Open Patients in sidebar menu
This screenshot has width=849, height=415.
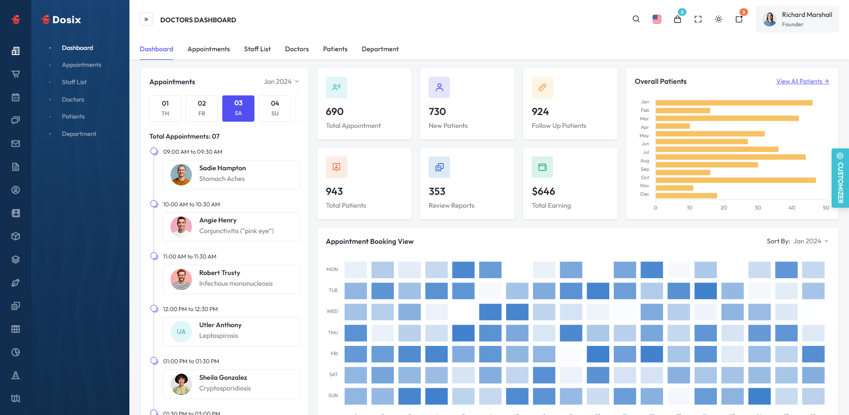pyautogui.click(x=73, y=116)
